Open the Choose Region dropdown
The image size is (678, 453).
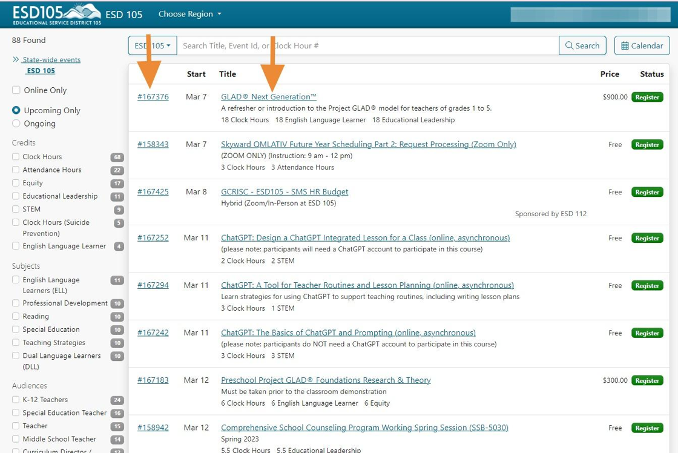coord(190,14)
